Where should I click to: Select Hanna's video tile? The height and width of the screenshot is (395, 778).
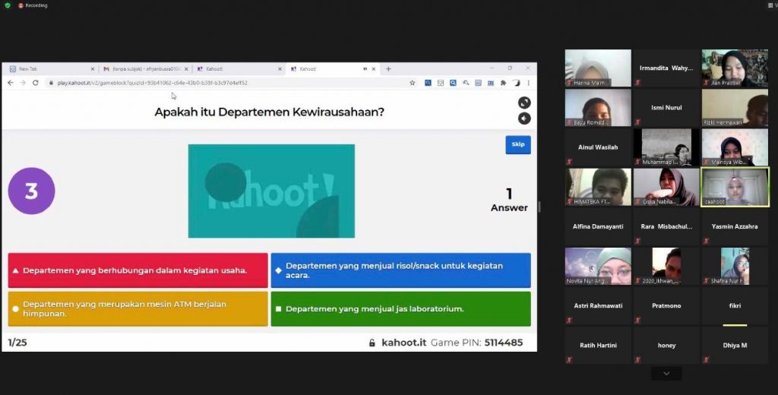(598, 68)
